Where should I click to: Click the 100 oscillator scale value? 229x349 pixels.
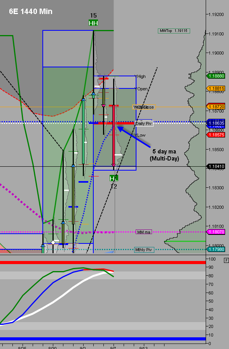[x=212, y=259]
